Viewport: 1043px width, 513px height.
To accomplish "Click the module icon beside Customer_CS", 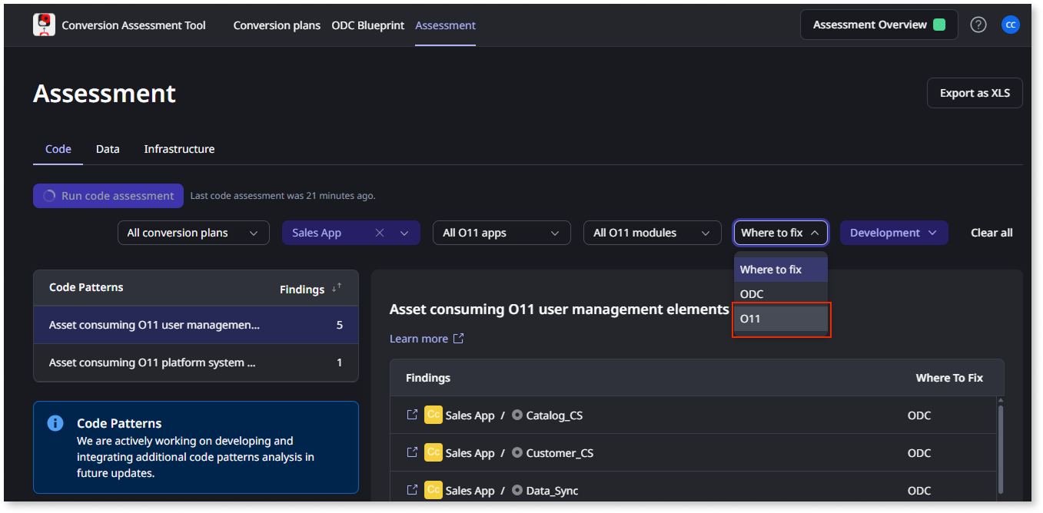I will [517, 452].
